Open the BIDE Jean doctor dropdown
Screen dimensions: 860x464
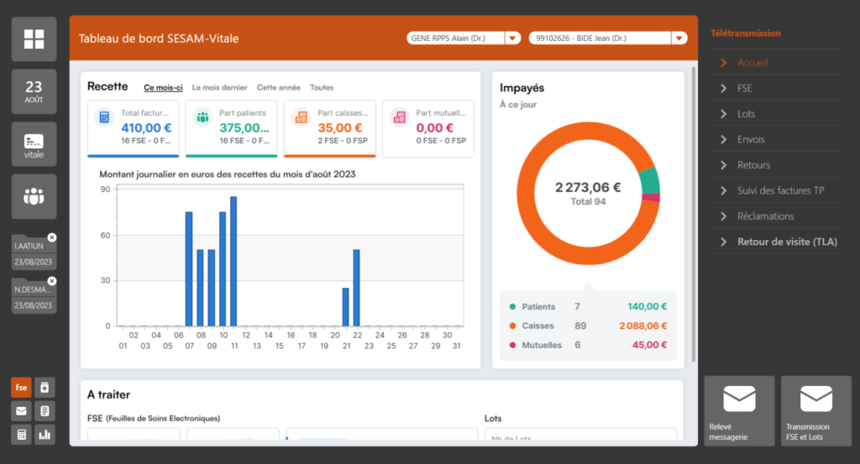point(677,38)
